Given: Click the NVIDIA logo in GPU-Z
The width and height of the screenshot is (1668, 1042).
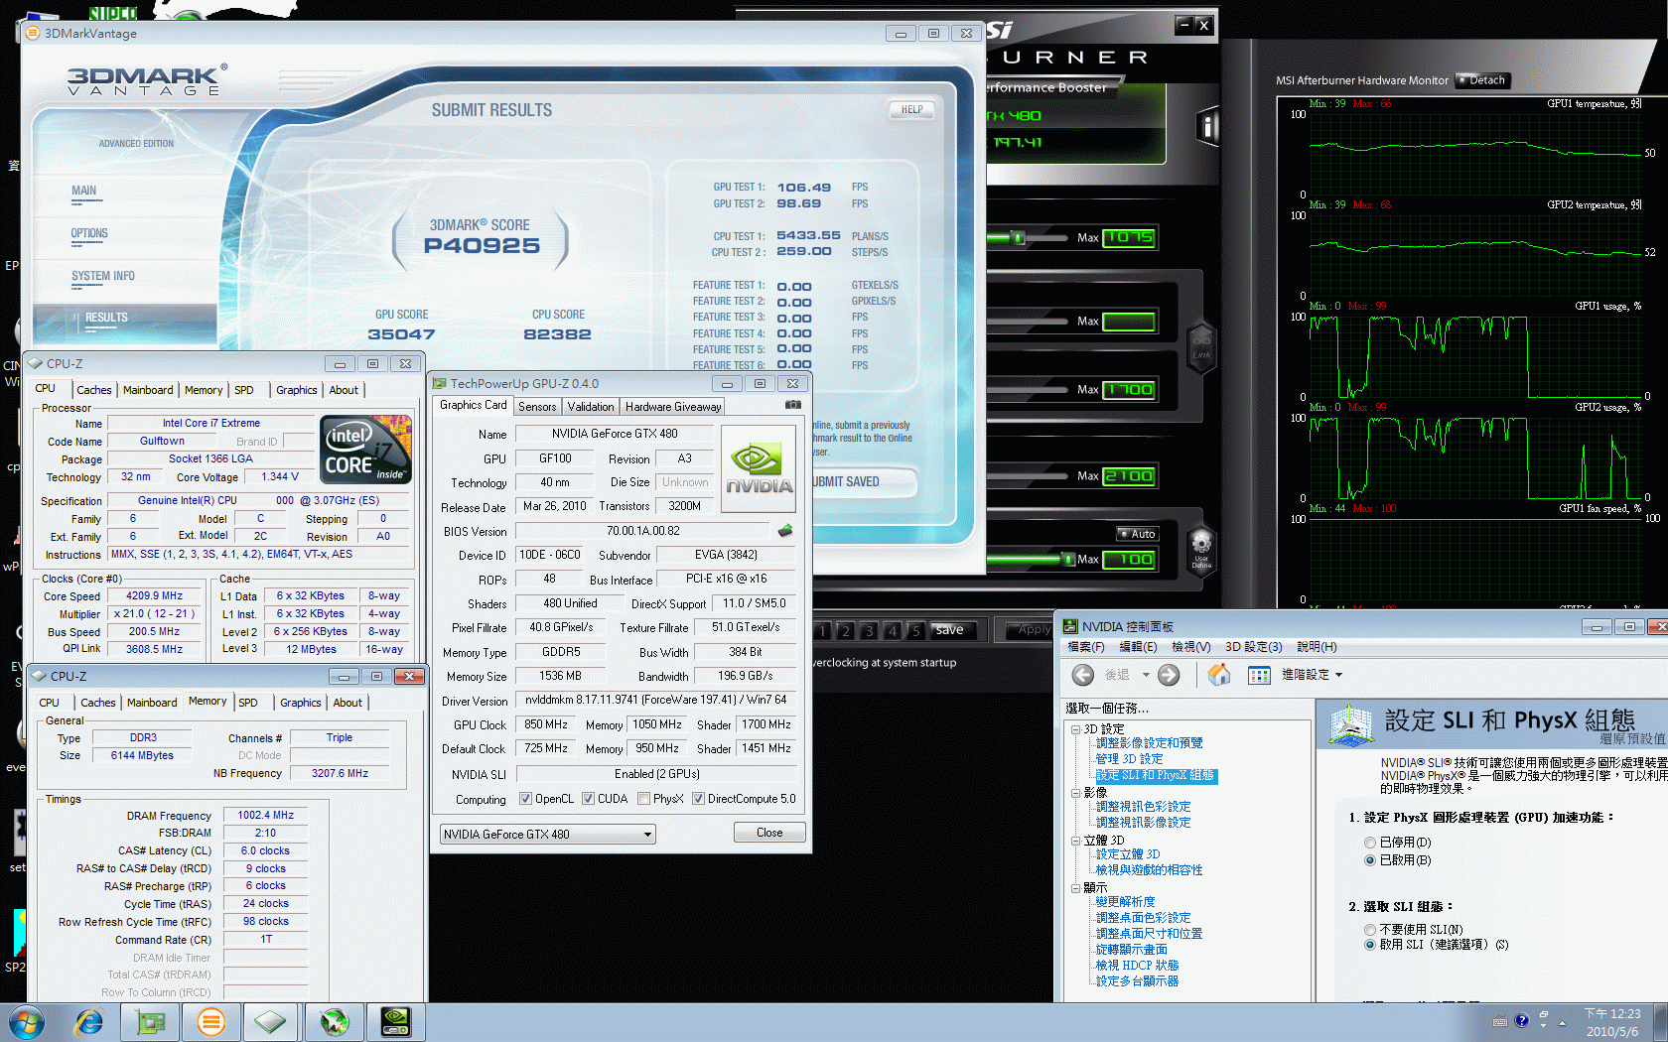Looking at the screenshot, I should click(759, 469).
